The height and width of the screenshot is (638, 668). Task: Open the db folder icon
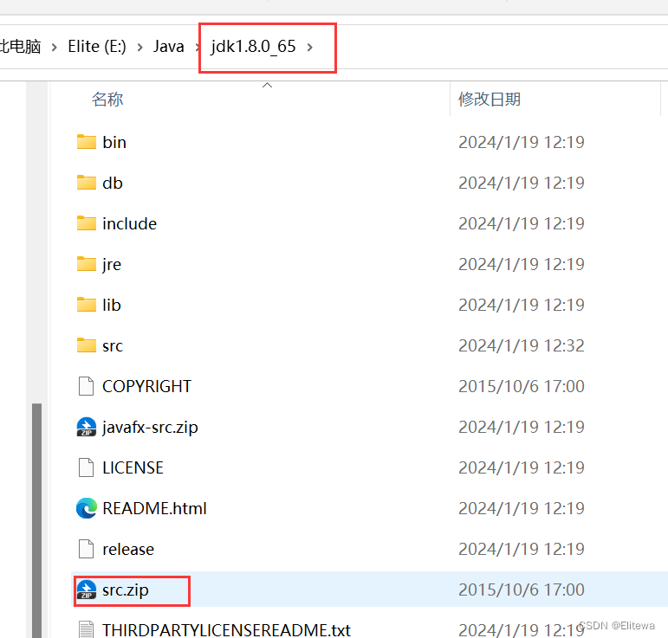(x=87, y=183)
